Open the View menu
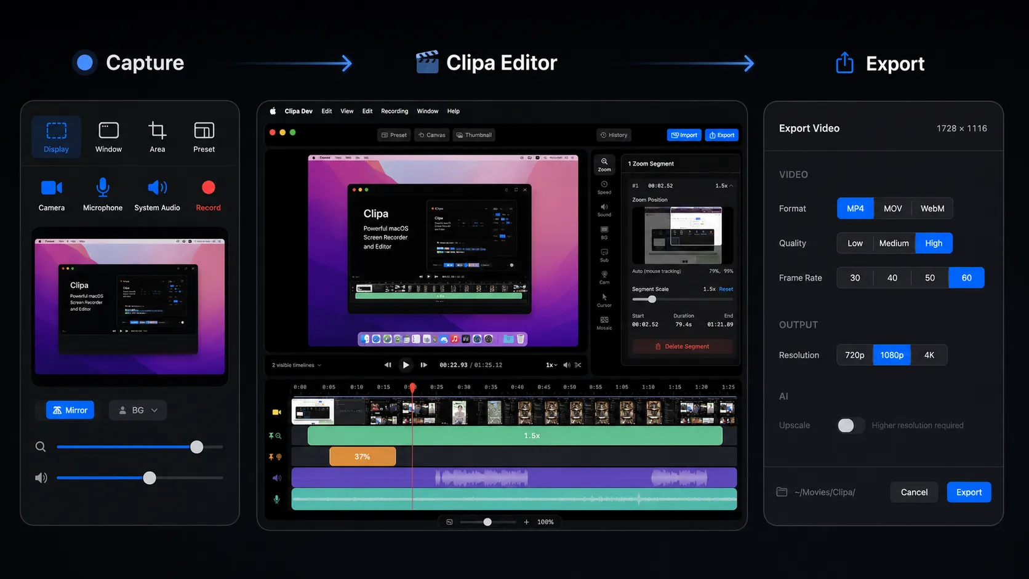Image resolution: width=1029 pixels, height=579 pixels. click(347, 111)
